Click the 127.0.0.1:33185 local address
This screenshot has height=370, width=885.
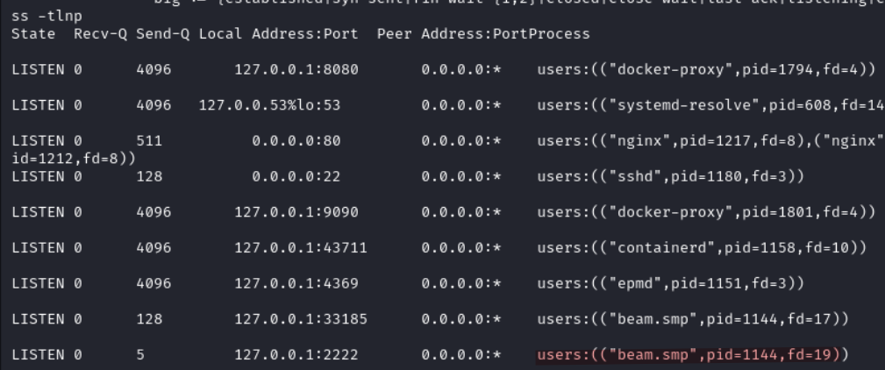pyautogui.click(x=300, y=320)
